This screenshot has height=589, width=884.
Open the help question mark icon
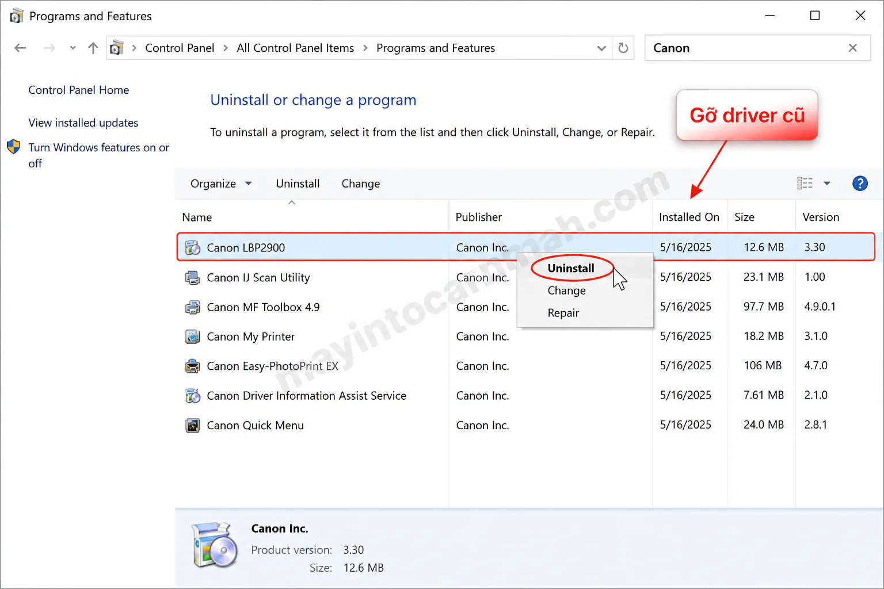[860, 183]
